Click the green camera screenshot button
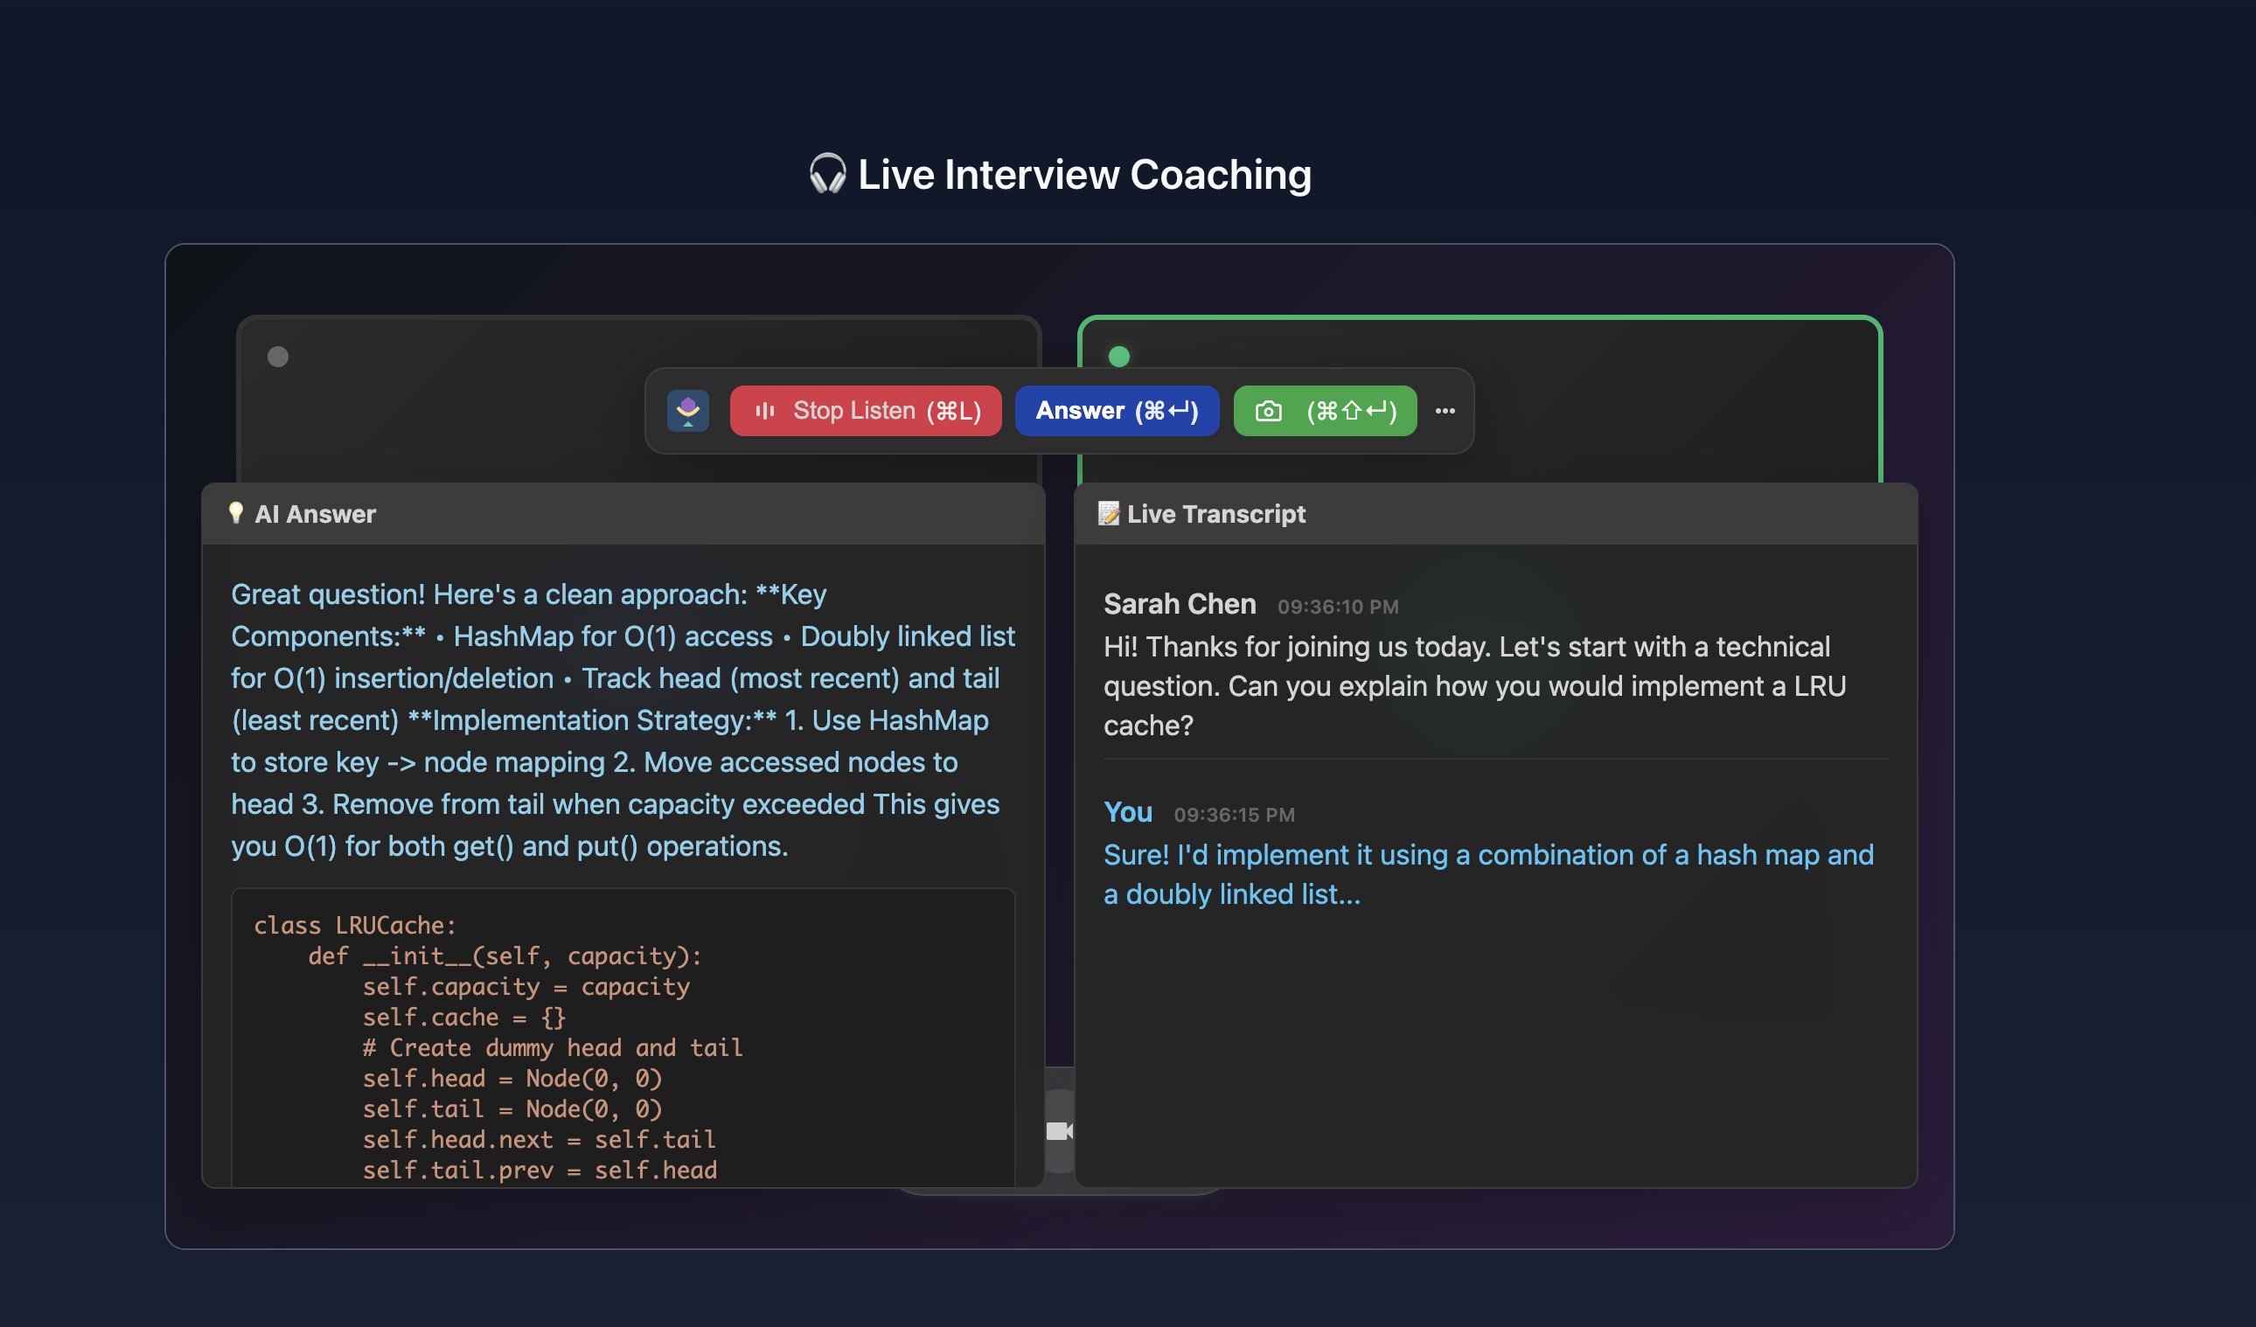 pos(1324,411)
